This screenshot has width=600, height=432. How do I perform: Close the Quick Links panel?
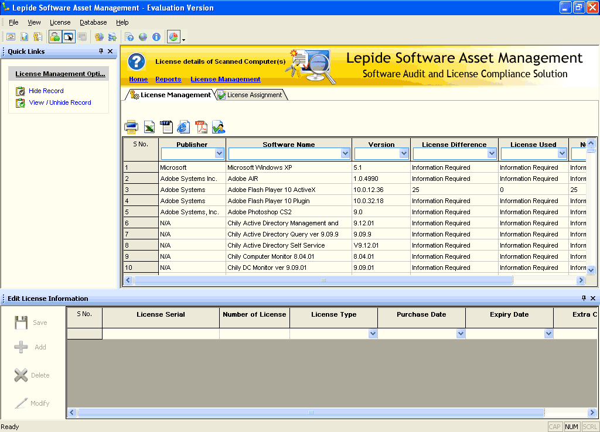tap(110, 52)
